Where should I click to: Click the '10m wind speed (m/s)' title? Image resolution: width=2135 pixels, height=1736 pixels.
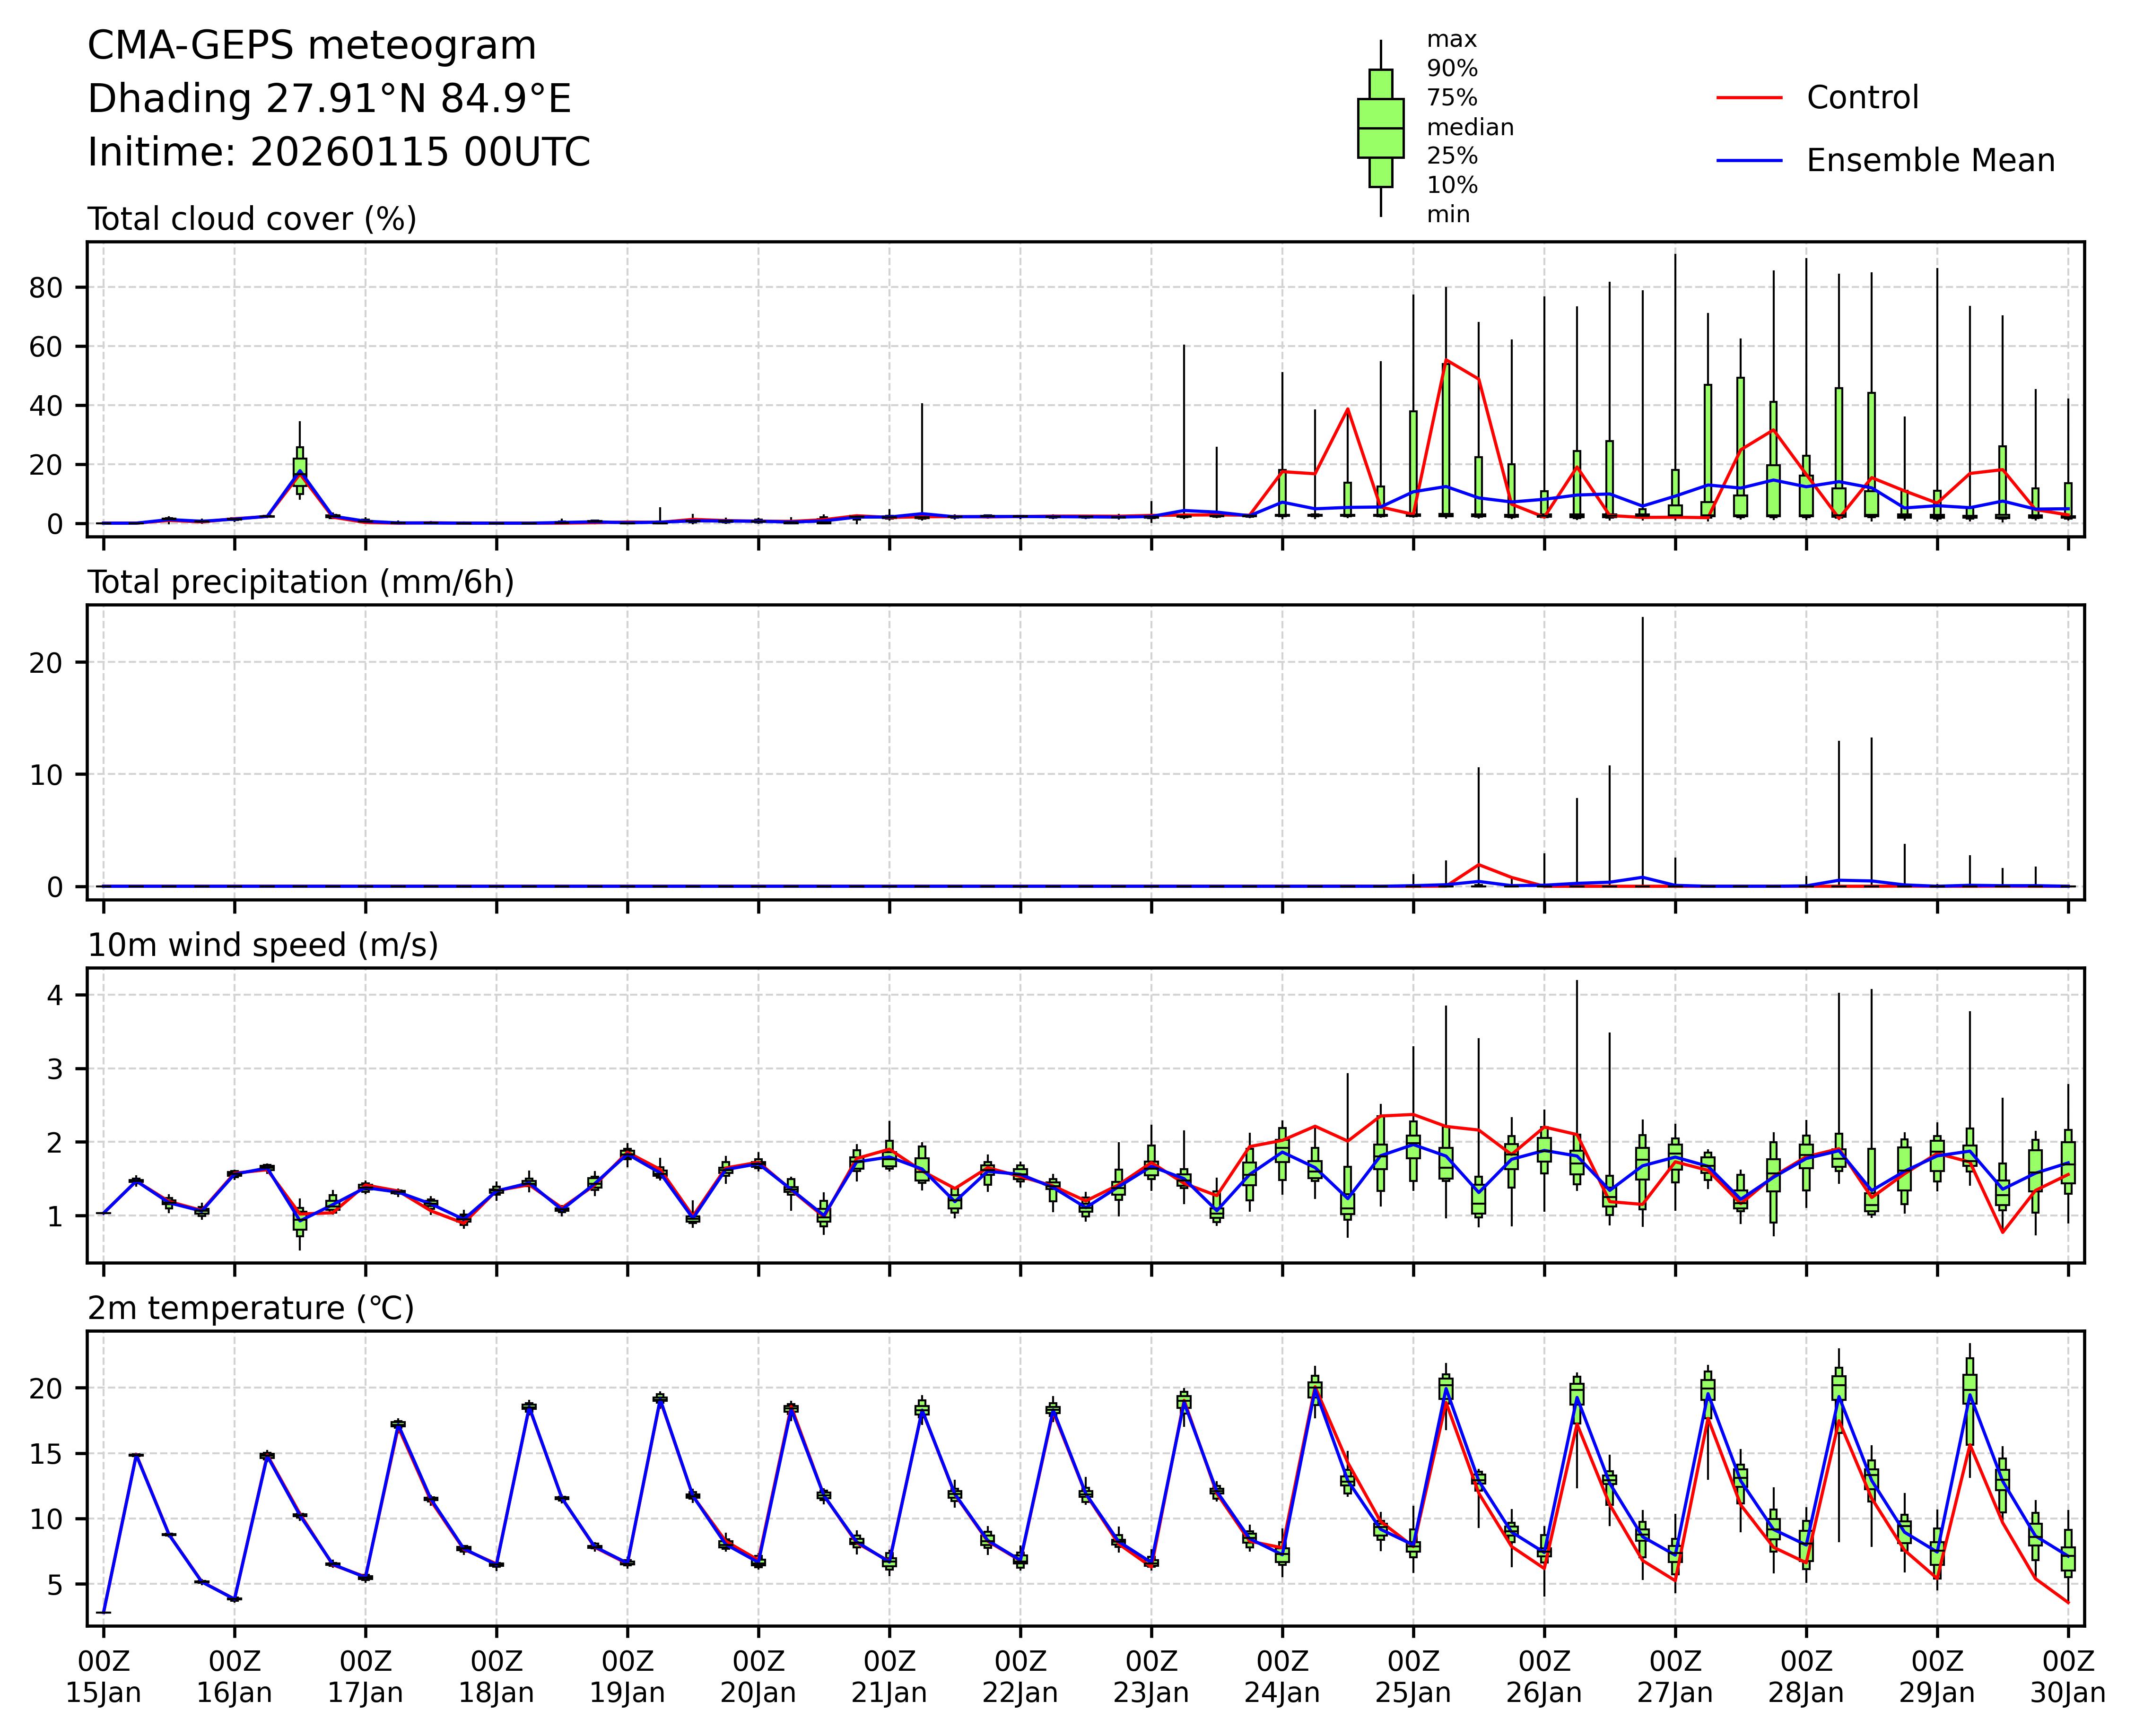[263, 945]
